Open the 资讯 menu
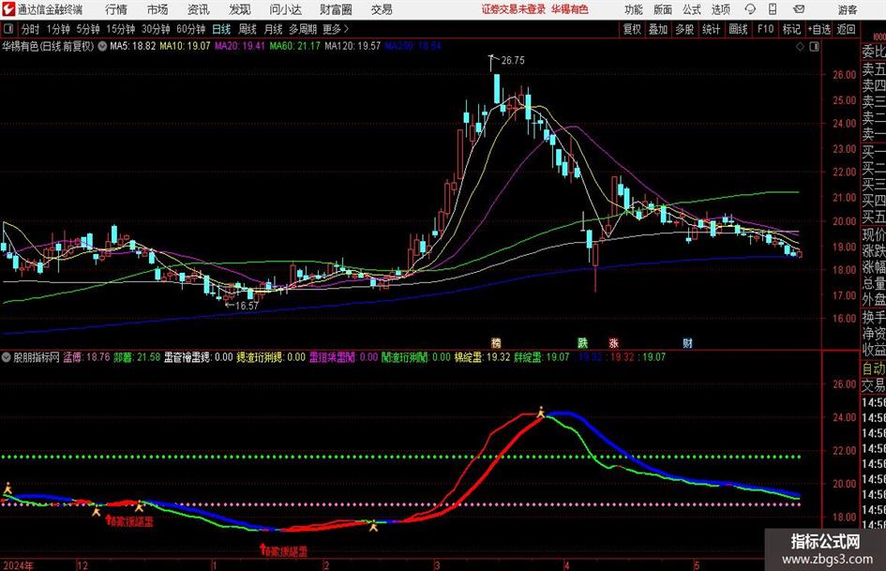 199,9
